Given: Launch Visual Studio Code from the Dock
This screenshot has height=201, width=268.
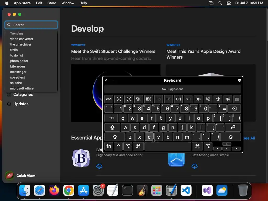Looking at the screenshot, I should pos(186,190).
